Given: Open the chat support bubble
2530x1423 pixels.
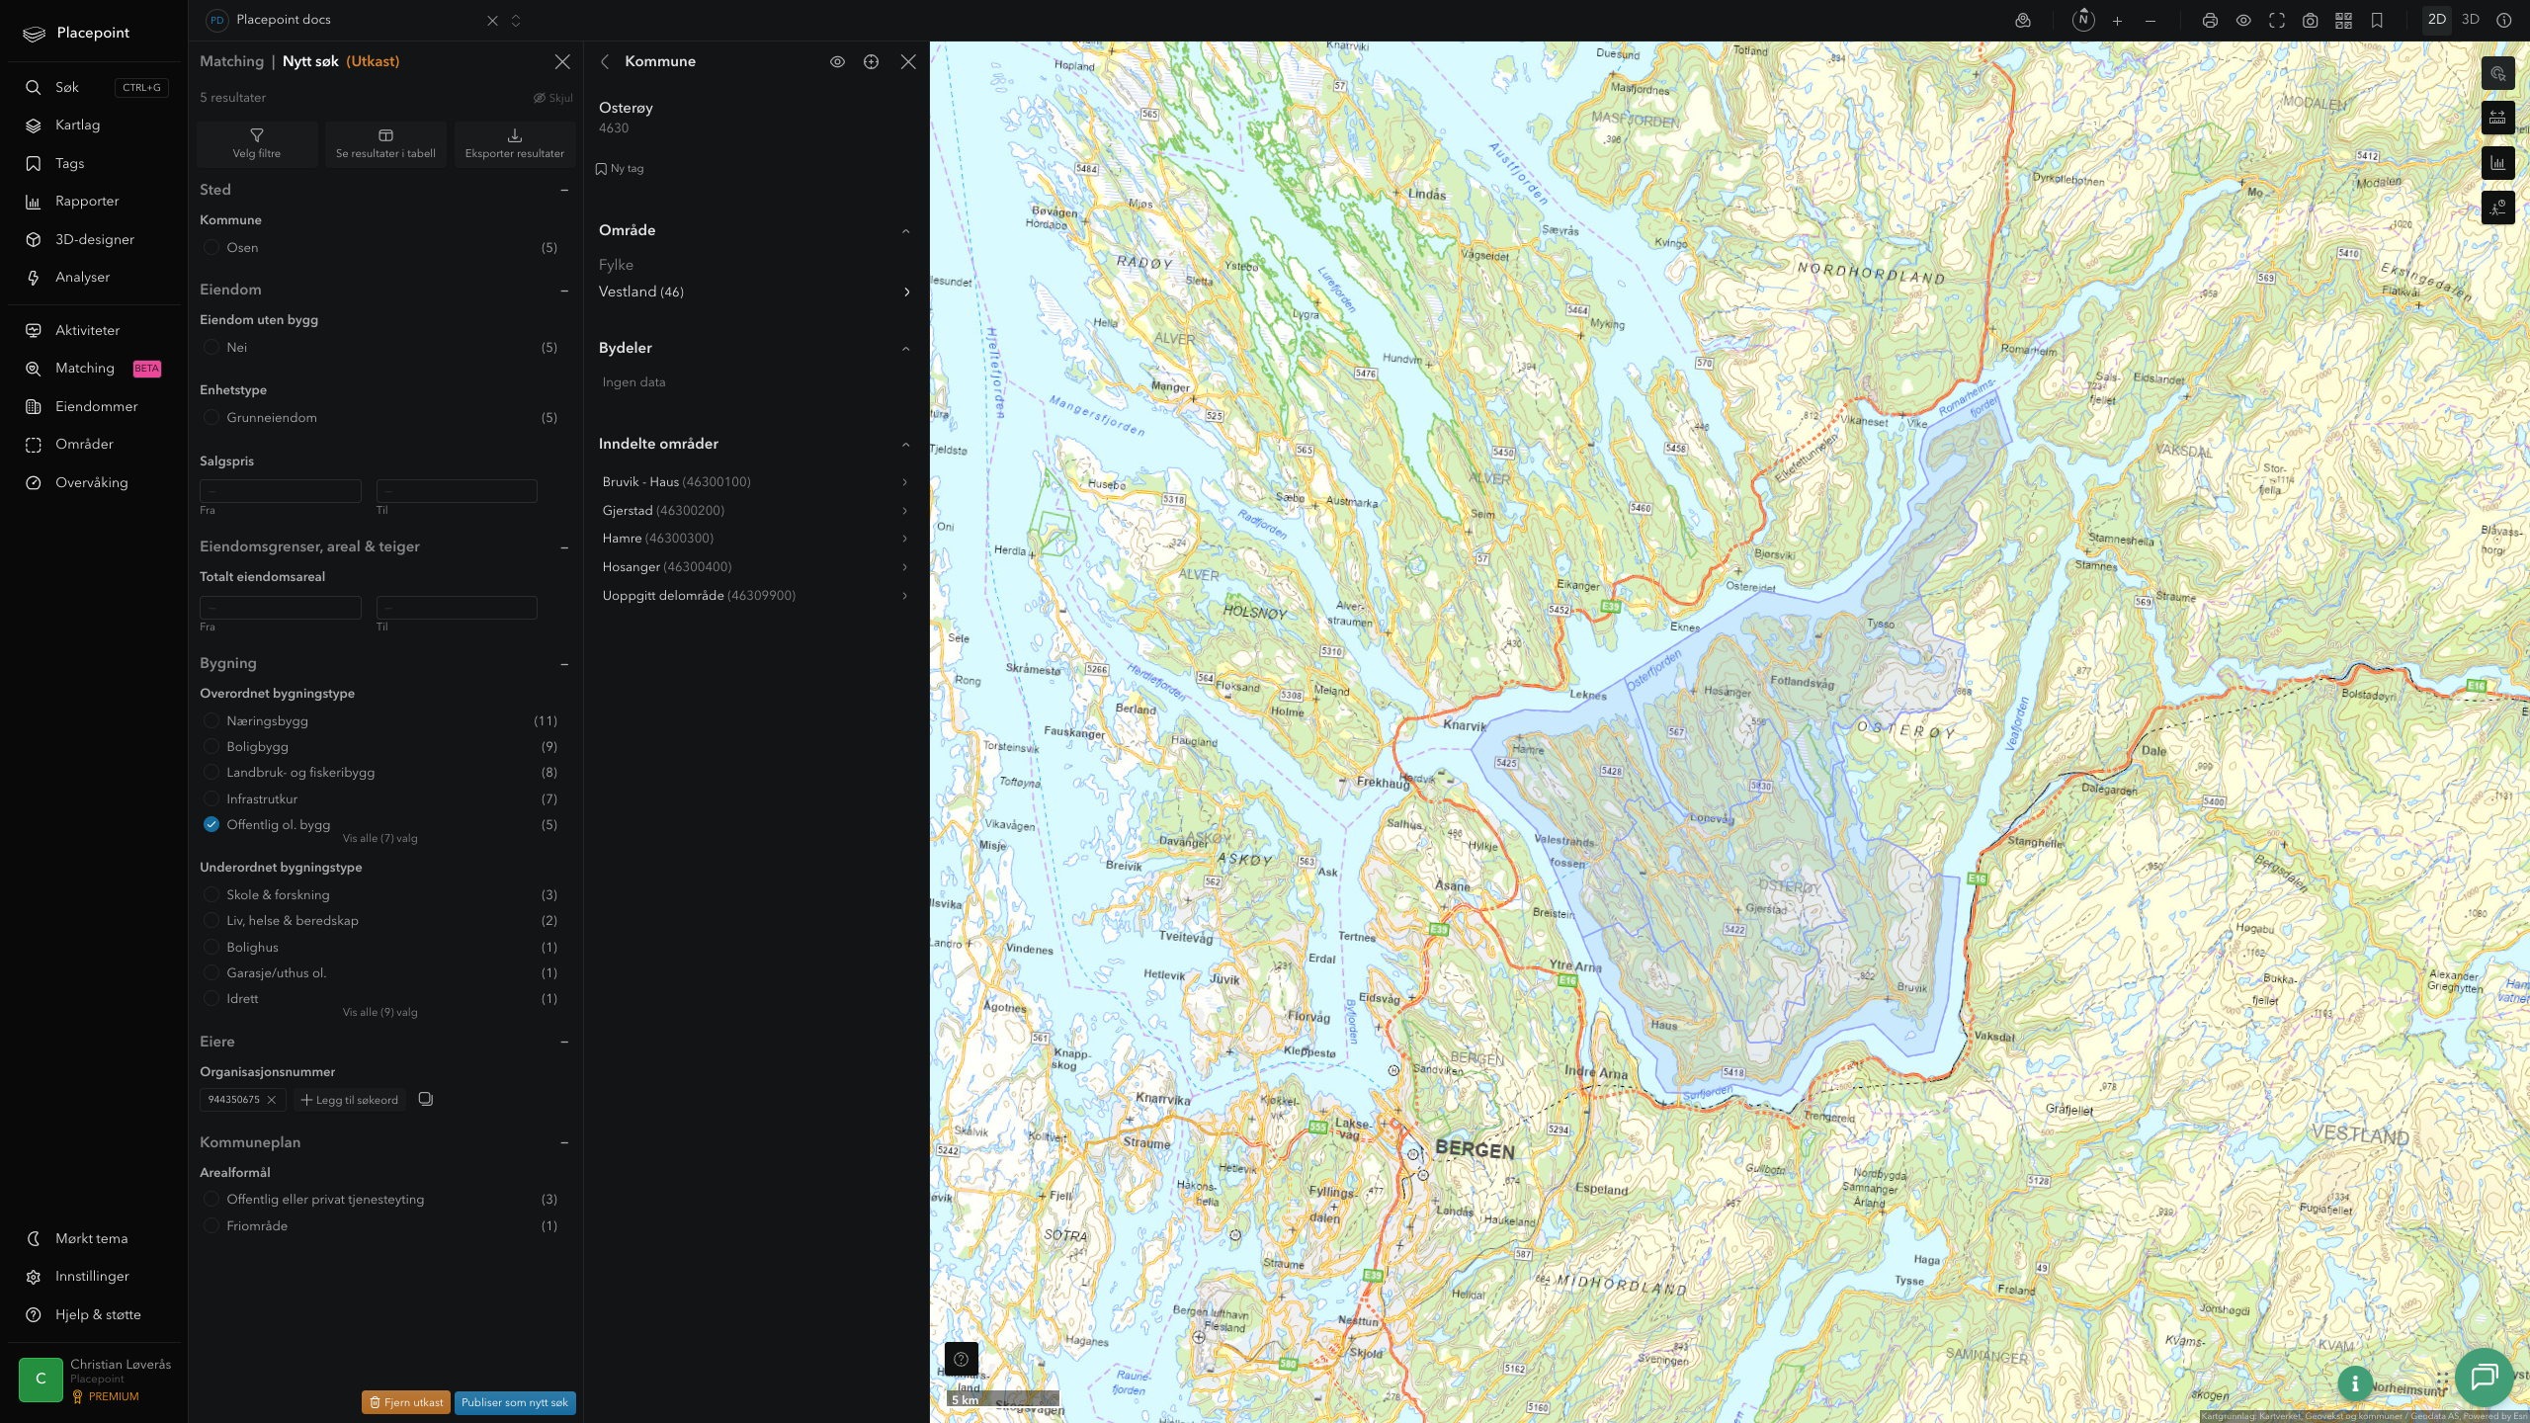Looking at the screenshot, I should tap(2484, 1377).
